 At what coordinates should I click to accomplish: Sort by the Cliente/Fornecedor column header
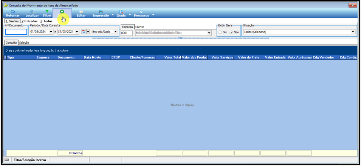click(x=142, y=57)
